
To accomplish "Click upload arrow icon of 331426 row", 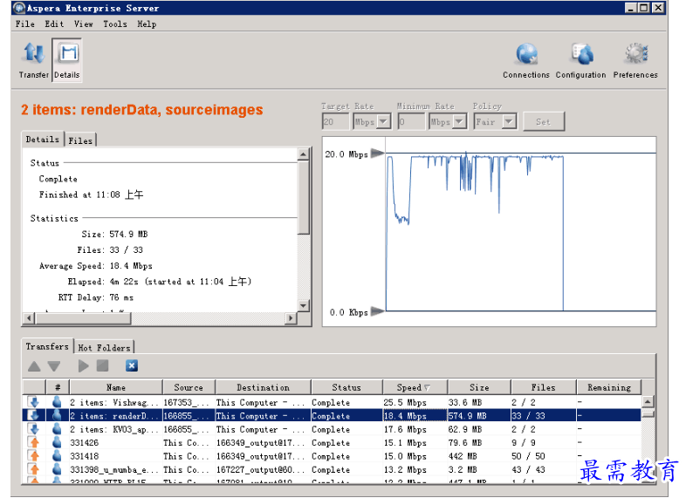I will coord(34,442).
